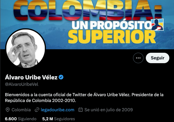Click the Colombia header banner image
174x122 pixels.
[87, 24]
